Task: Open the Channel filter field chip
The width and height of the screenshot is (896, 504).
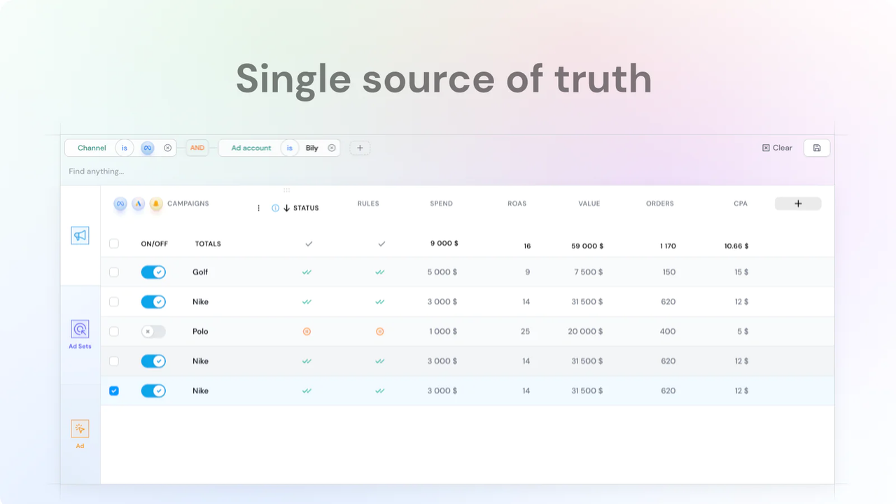Action: [x=92, y=148]
